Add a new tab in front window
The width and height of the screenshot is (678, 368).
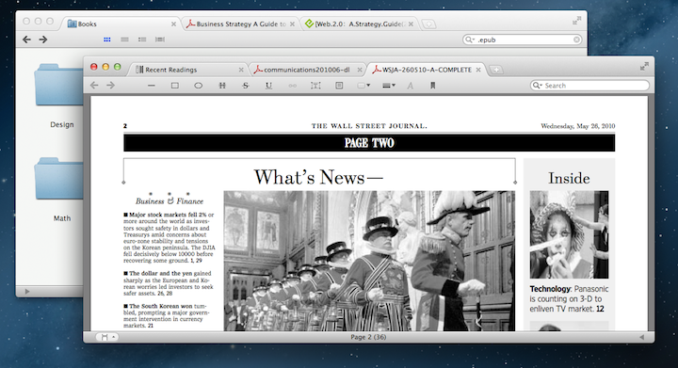[x=496, y=70]
